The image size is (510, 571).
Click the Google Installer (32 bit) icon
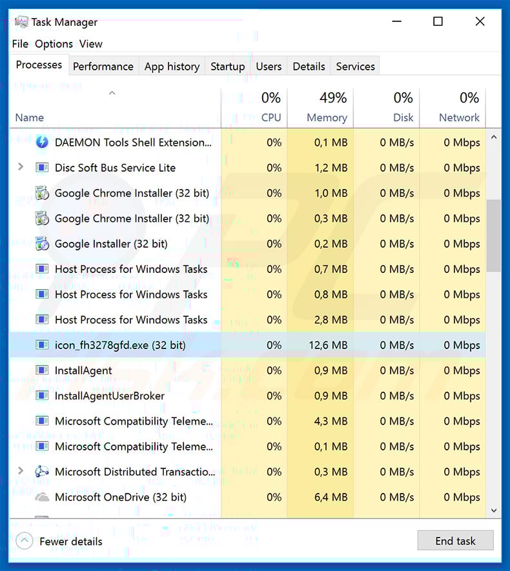click(42, 244)
